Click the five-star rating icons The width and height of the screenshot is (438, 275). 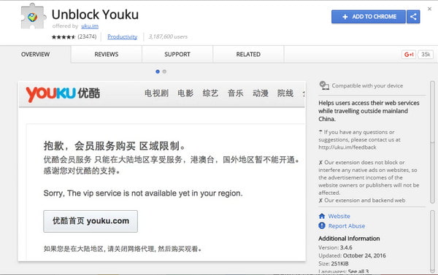[x=64, y=37]
